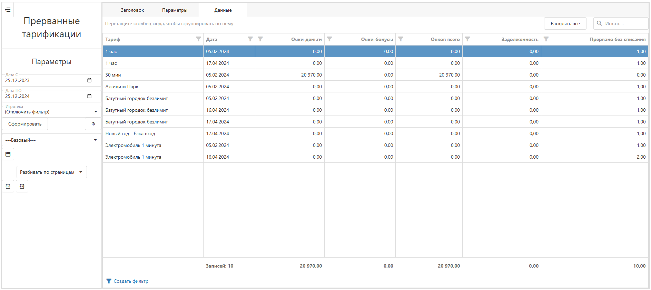651x290 pixels.
Task: Select the Активити Парк row
Action: [375, 87]
